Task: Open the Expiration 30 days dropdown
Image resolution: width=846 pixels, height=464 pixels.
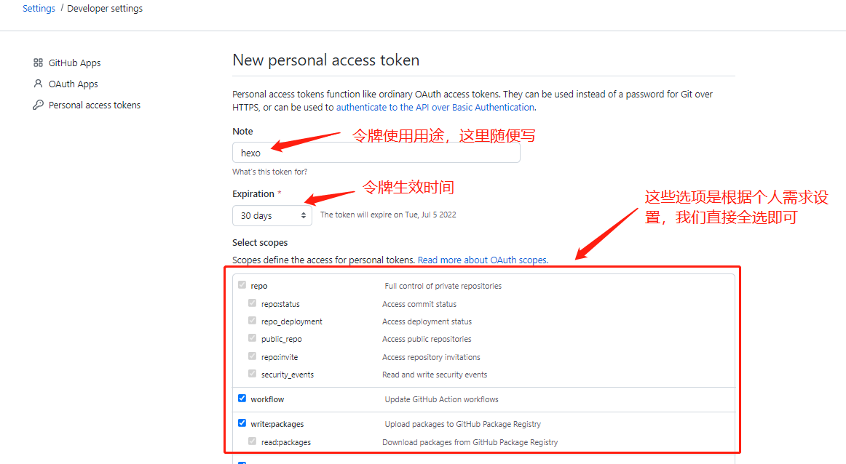Action: (x=272, y=215)
